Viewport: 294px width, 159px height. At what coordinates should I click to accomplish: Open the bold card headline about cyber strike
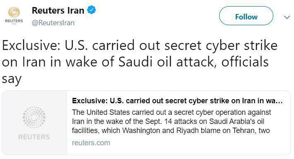point(177,101)
